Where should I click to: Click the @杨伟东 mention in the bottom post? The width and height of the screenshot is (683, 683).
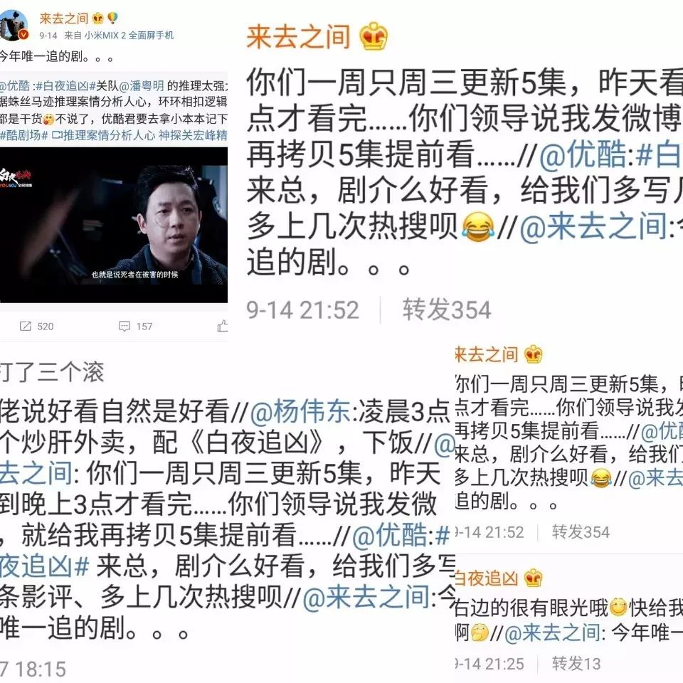[x=300, y=412]
